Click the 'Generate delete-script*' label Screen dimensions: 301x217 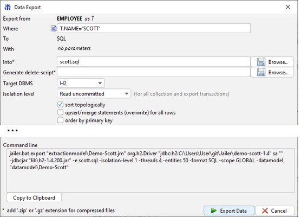click(x=29, y=73)
